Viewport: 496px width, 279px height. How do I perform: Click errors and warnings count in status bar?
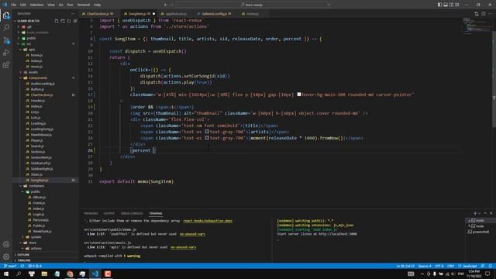pyautogui.click(x=35, y=266)
